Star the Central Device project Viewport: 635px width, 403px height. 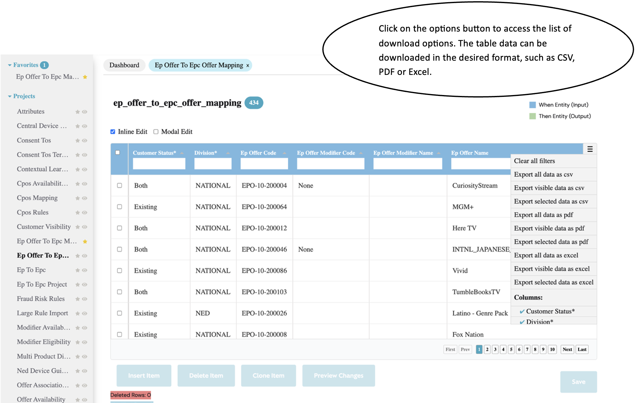click(x=77, y=126)
